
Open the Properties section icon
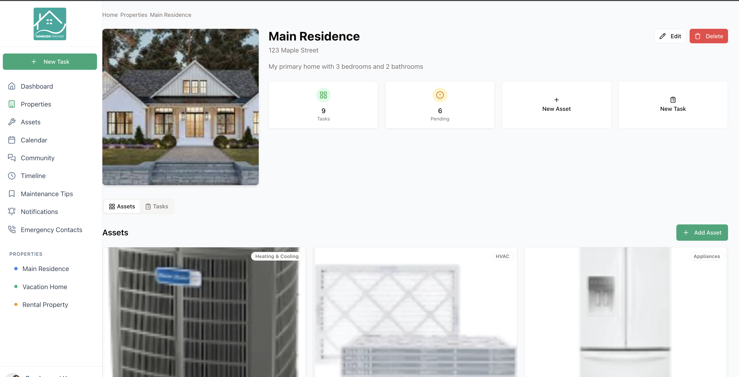click(11, 104)
